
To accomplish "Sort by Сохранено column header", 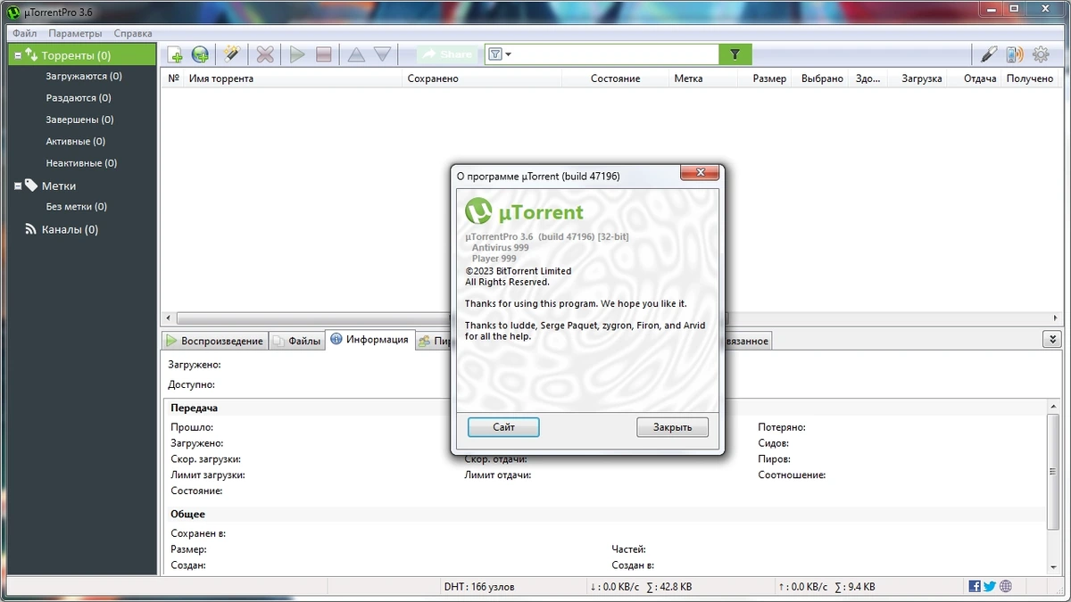I will click(x=483, y=78).
